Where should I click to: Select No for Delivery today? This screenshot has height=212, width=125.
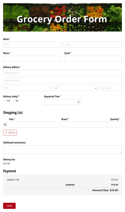click(13, 101)
